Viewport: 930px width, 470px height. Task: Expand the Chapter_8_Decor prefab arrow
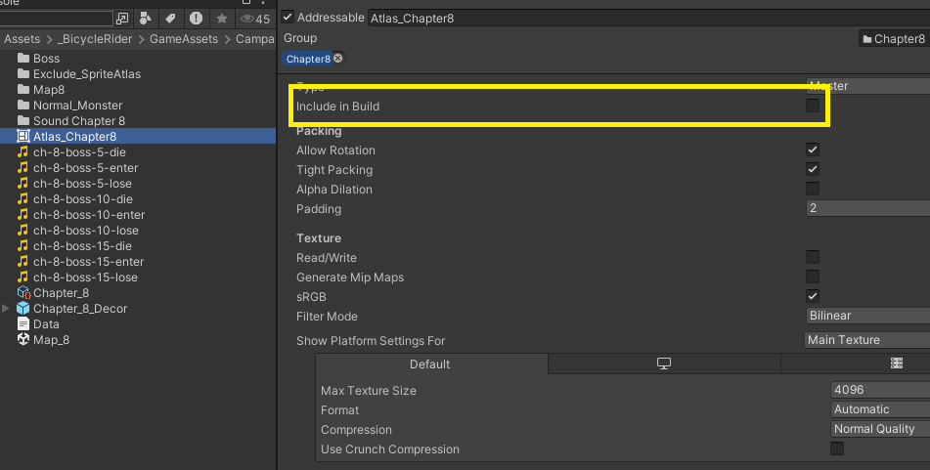click(6, 308)
